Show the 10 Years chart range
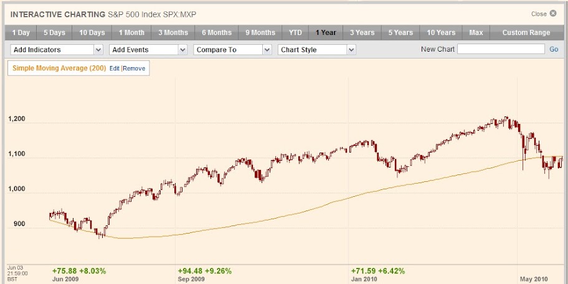568x284 pixels. tap(440, 32)
